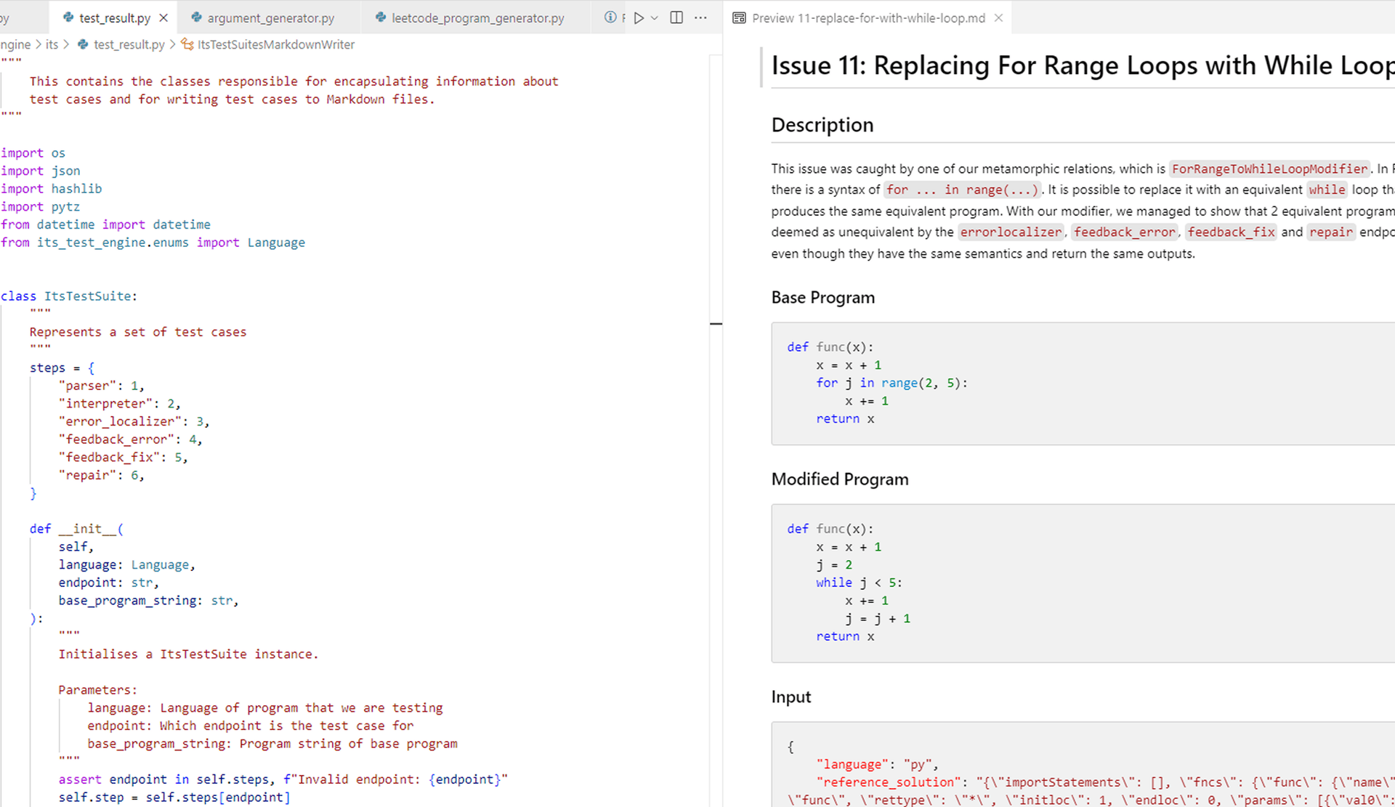1395x807 pixels.
Task: Click the 'engine' breadcrumb segment
Action: pyautogui.click(x=15, y=44)
